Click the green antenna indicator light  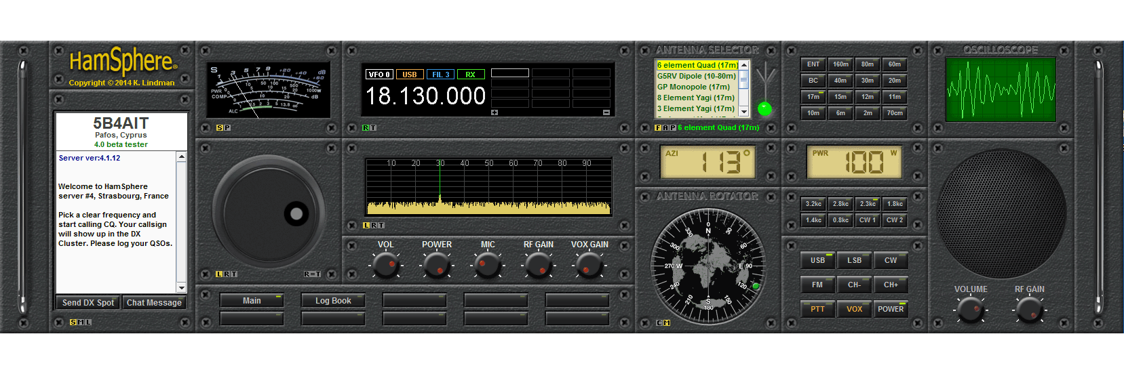pyautogui.click(x=764, y=108)
